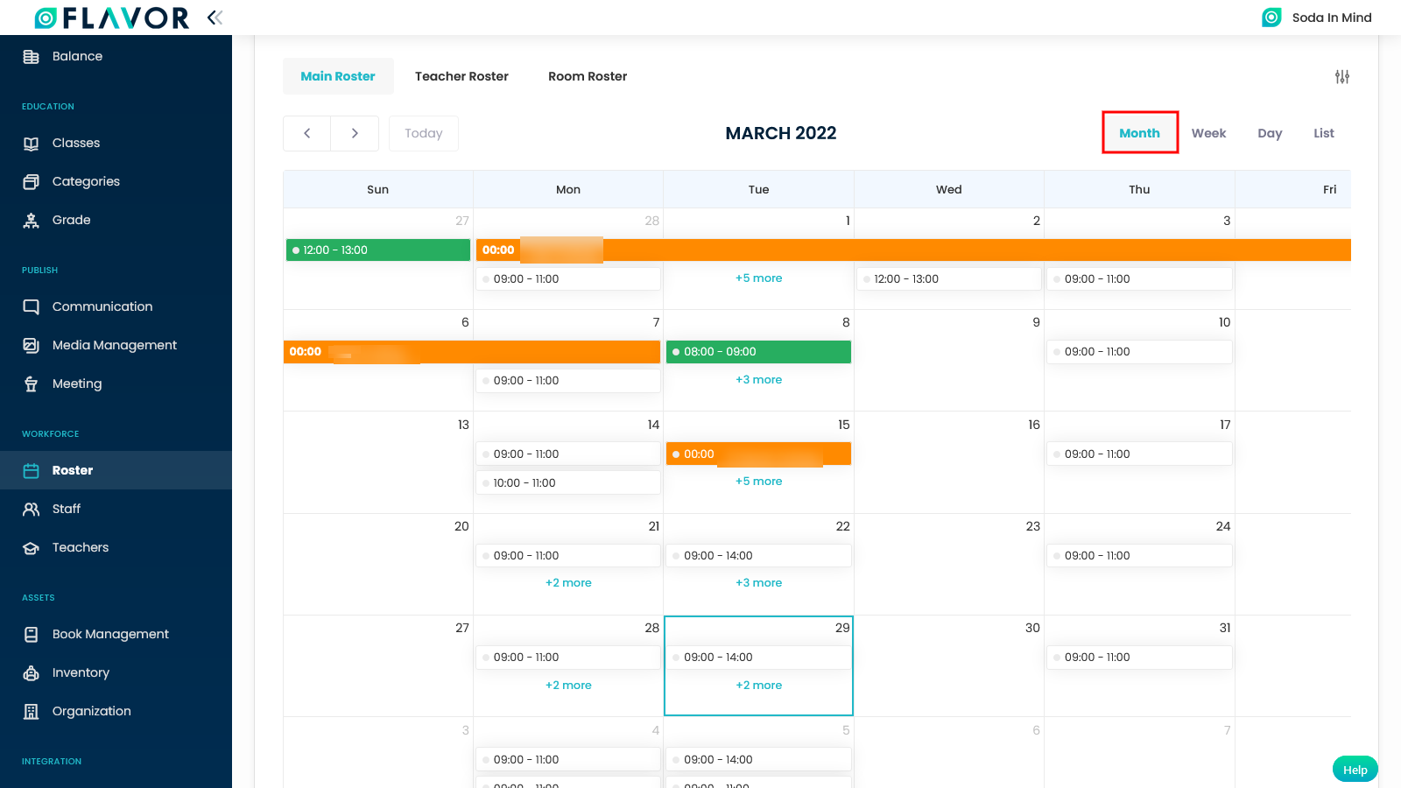Select the Week view
This screenshot has height=788, width=1401.
pyautogui.click(x=1208, y=133)
